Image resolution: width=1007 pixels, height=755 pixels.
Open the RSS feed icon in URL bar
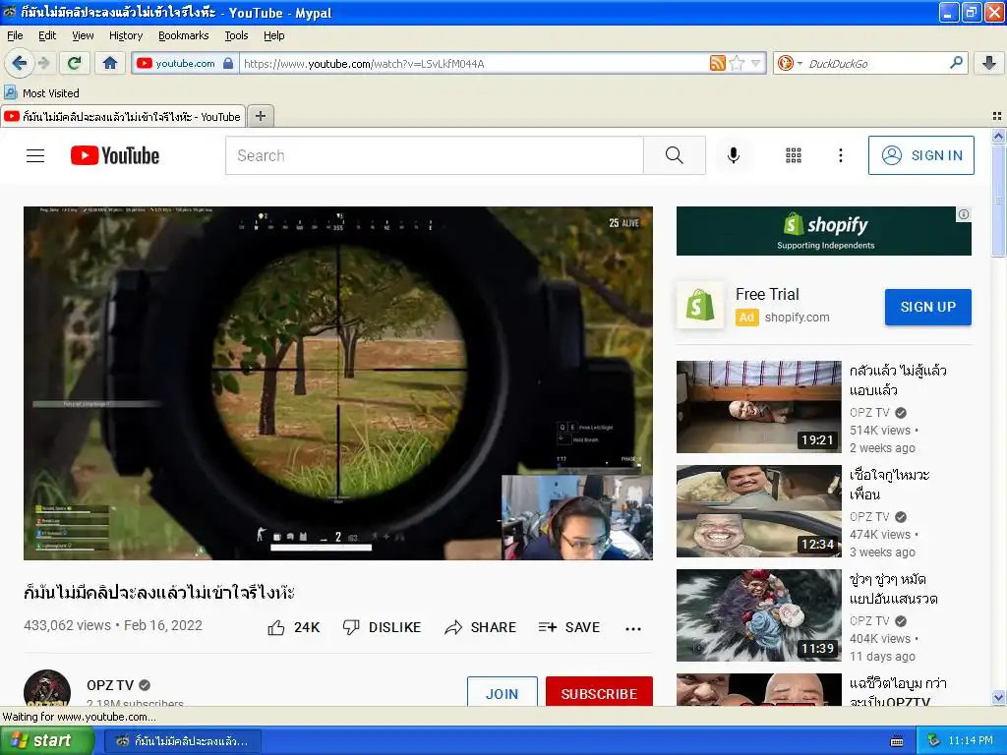click(x=717, y=63)
